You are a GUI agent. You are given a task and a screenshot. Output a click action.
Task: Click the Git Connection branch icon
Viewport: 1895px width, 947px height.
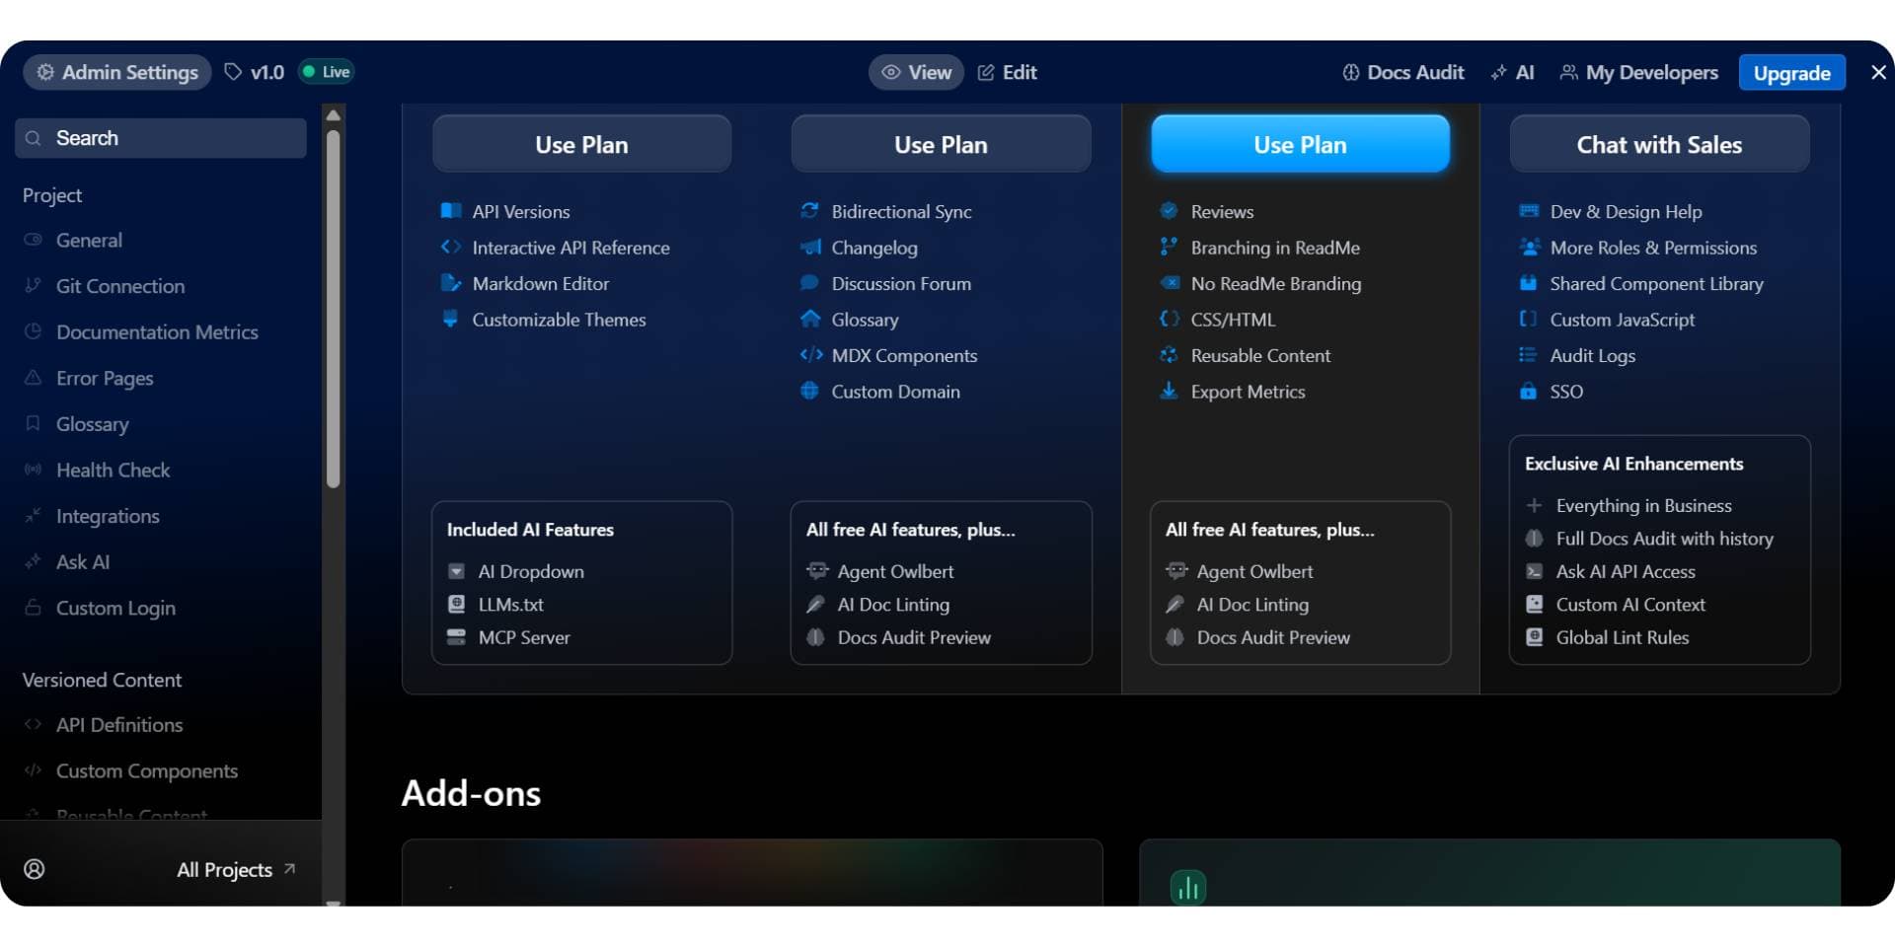pos(33,285)
